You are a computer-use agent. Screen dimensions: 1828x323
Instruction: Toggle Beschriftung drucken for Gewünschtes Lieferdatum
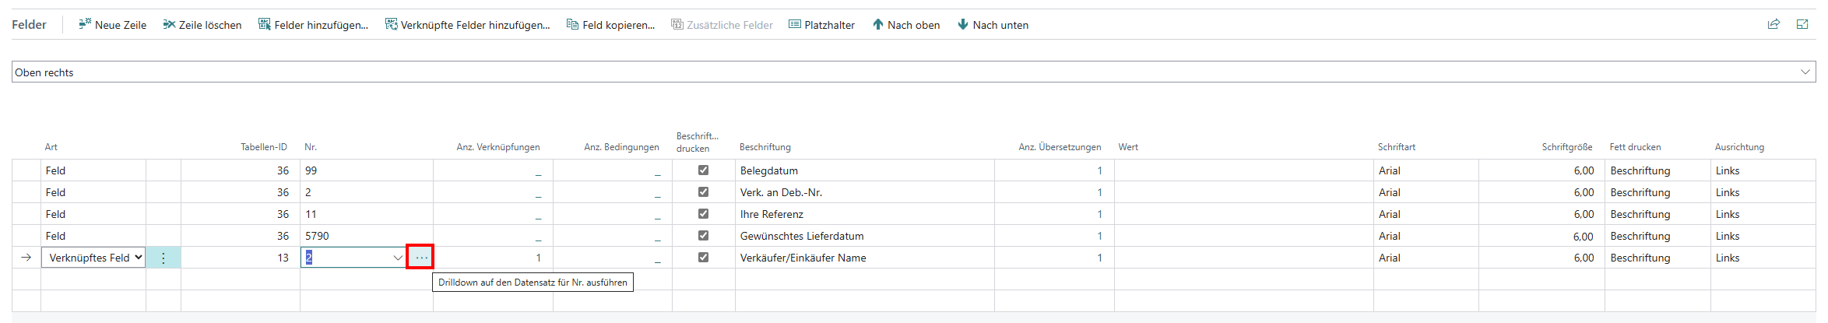click(x=703, y=235)
